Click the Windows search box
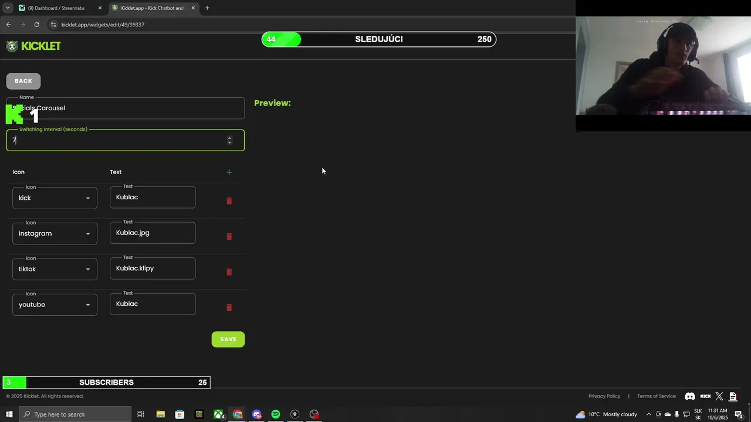This screenshot has width=751, height=422. (75, 414)
